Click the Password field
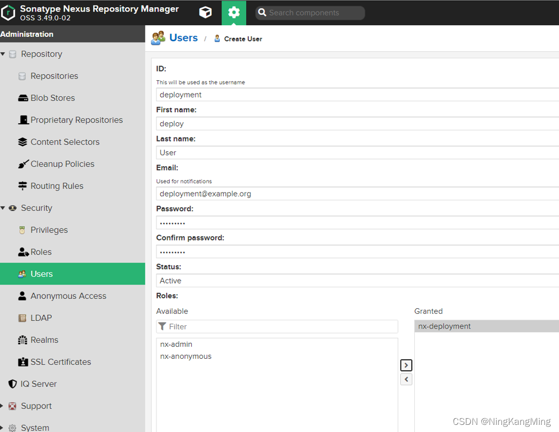The image size is (559, 432). tap(357, 223)
